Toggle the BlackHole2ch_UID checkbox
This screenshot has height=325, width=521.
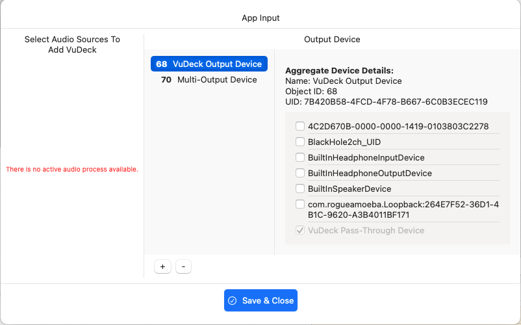tap(300, 142)
